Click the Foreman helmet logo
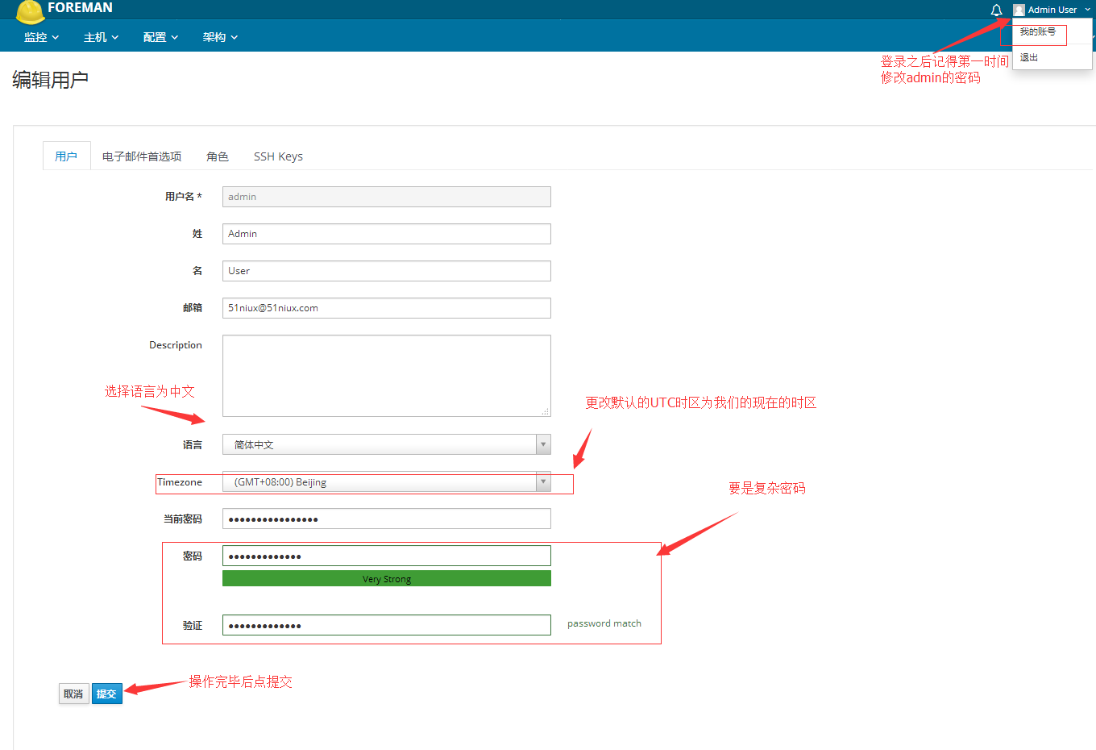Viewport: 1096px width, 750px height. [30, 11]
